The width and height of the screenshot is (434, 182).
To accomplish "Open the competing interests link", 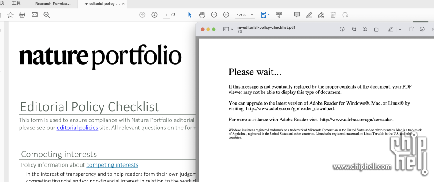I will coord(112,165).
